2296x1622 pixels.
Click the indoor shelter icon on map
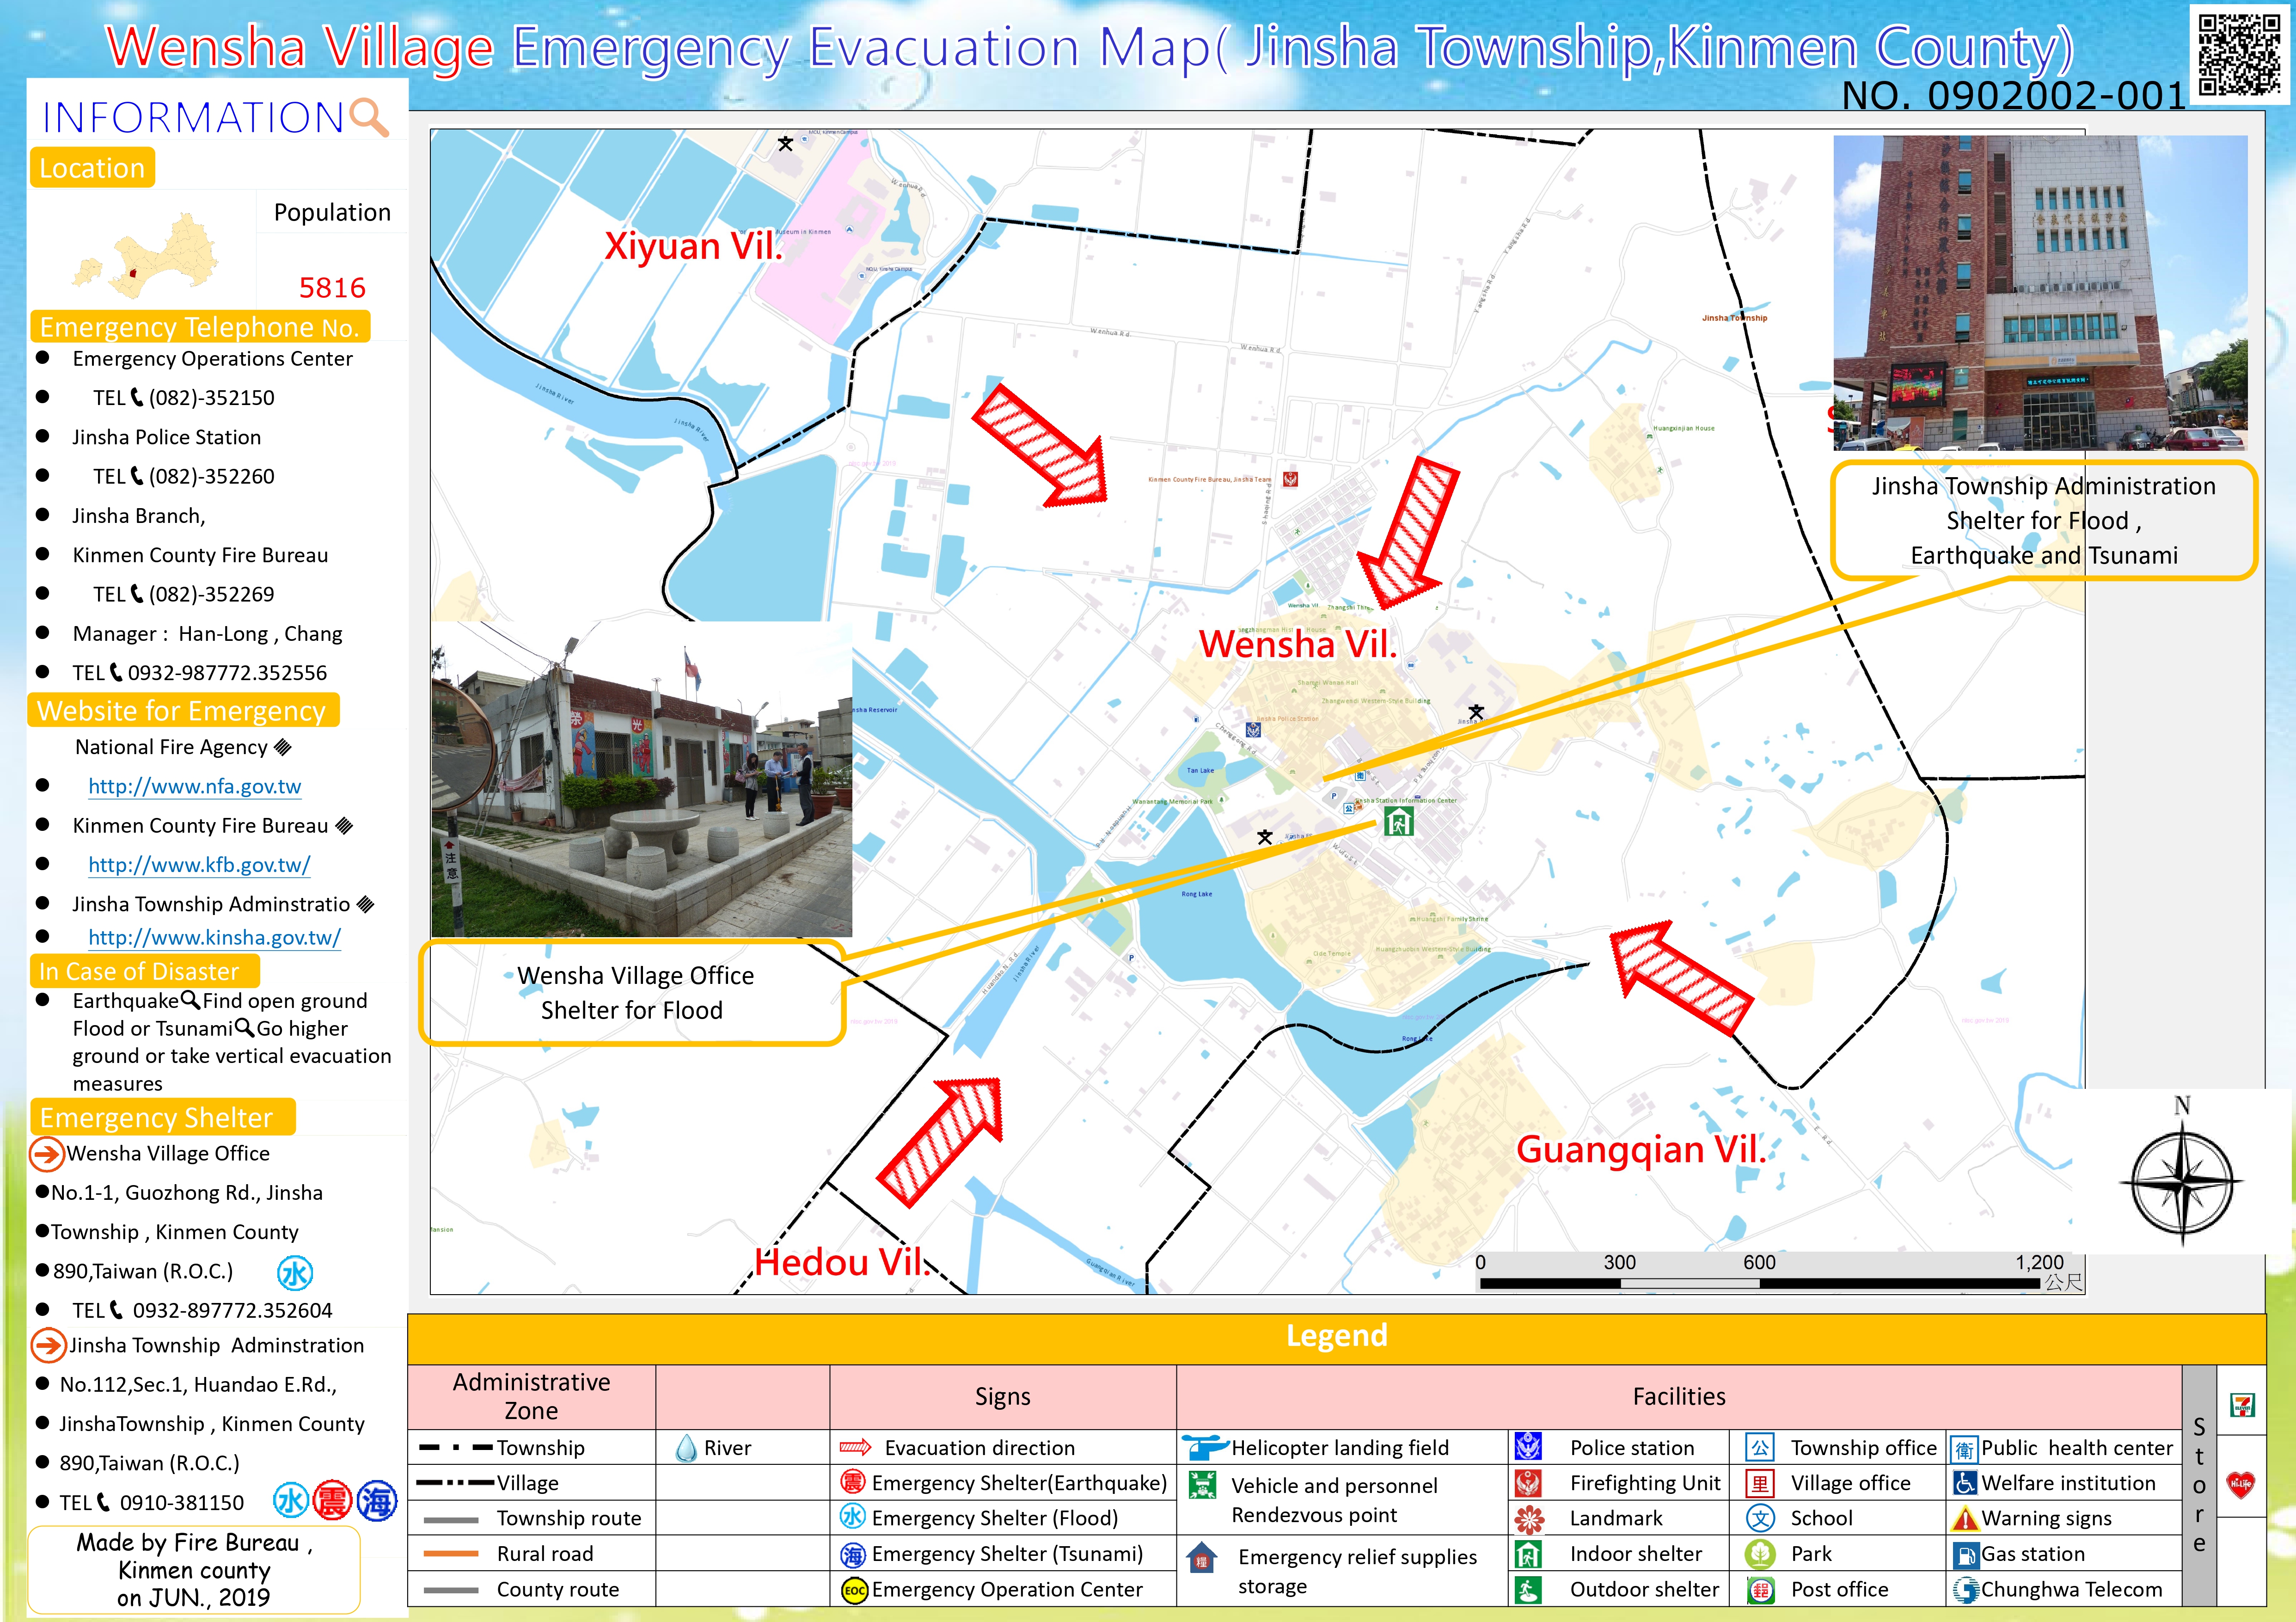(1398, 822)
